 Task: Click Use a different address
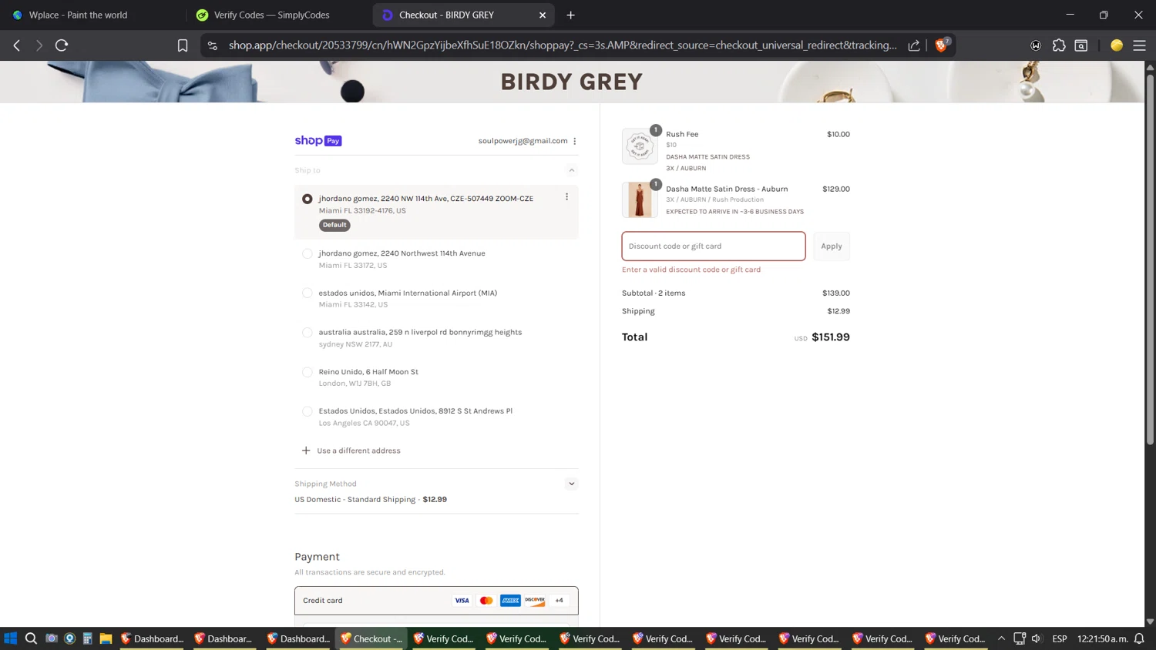tap(358, 451)
